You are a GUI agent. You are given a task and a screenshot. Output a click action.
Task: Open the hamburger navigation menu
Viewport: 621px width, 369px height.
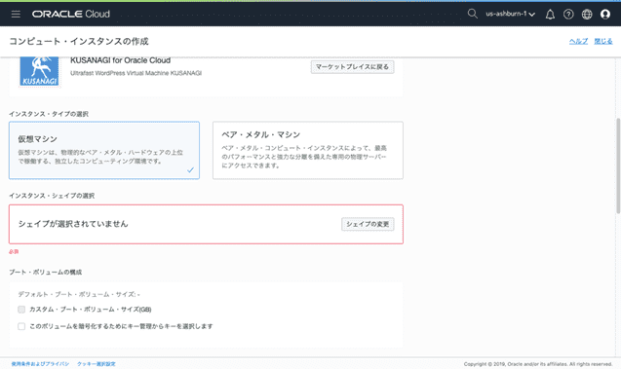(16, 15)
